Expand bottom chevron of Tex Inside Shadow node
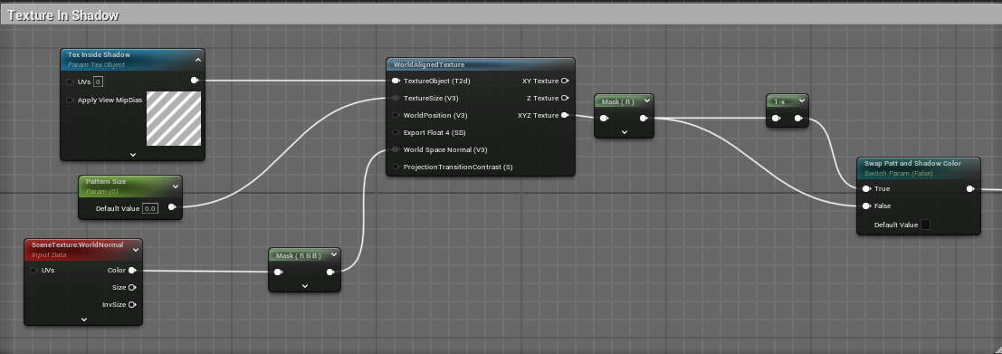Viewport: 1002px width, 354px height. pos(133,154)
